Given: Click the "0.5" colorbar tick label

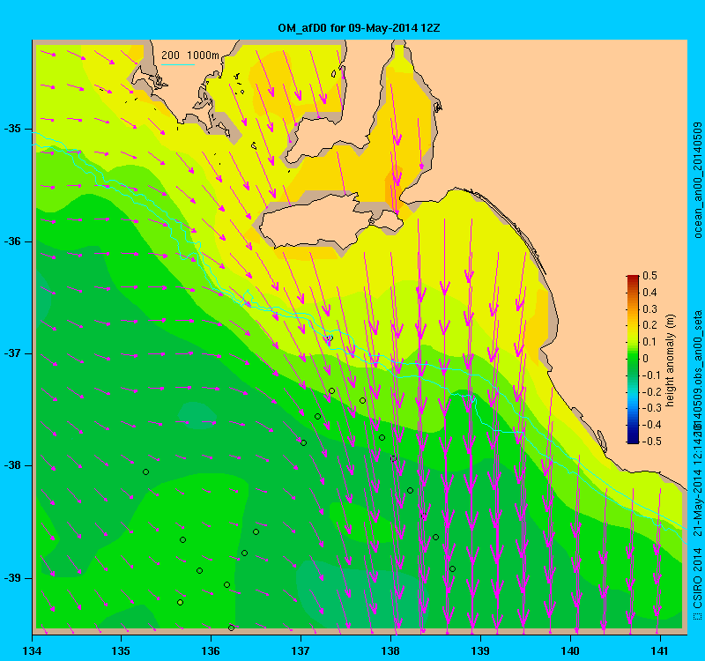Looking at the screenshot, I should [x=649, y=276].
